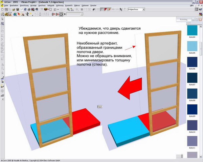Click the New project icon
The height and width of the screenshot is (162, 203).
tap(2, 10)
